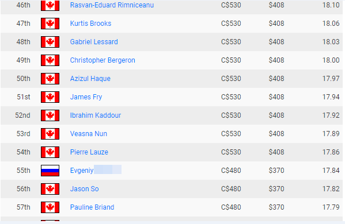Click Canada flag beside Jason So
The height and width of the screenshot is (224, 345).
tap(50, 189)
